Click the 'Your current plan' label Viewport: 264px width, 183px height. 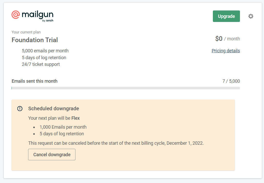[x=26, y=32]
